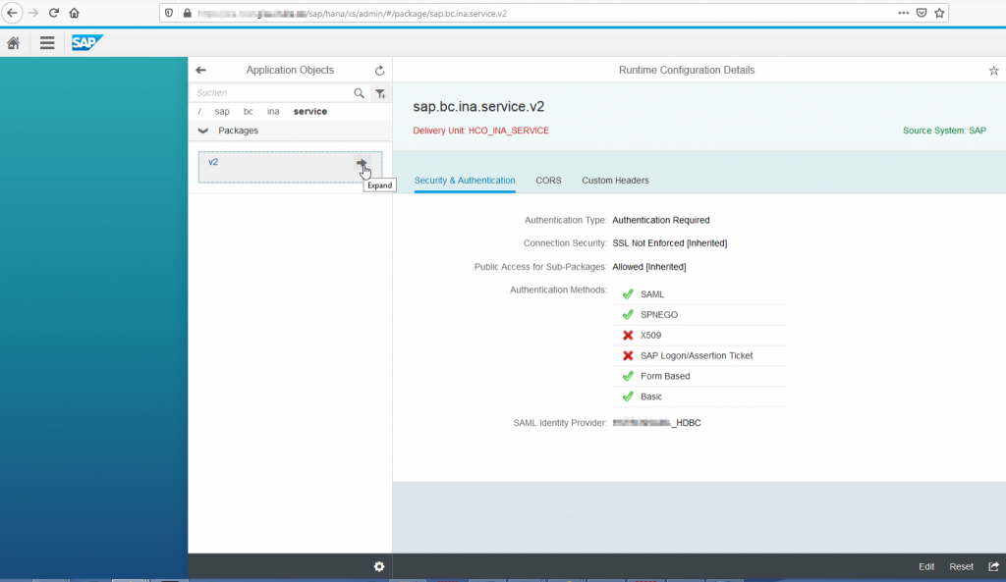The width and height of the screenshot is (1006, 582).
Task: Navigate back in Application Objects panel
Action: click(x=200, y=70)
